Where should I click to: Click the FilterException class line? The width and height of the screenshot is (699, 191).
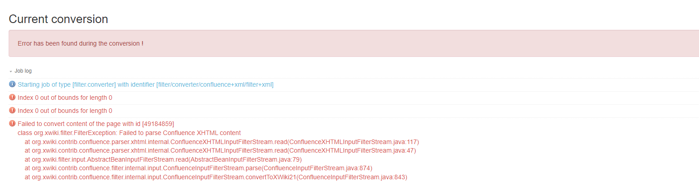tap(129, 133)
